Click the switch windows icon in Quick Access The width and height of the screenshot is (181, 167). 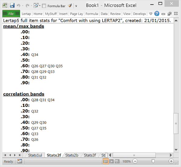click(x=36, y=5)
